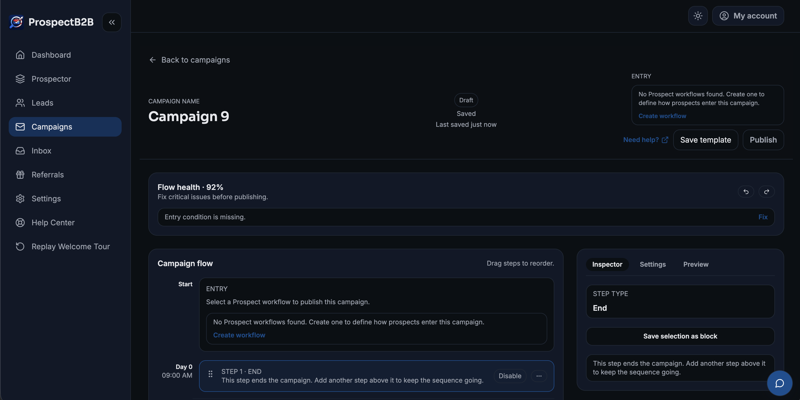Screen dimensions: 800x400
Task: Publish the campaign
Action: point(763,140)
